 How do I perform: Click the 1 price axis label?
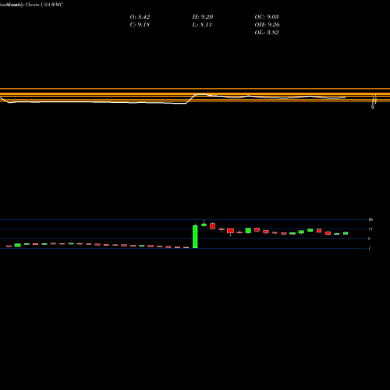tap(369, 248)
